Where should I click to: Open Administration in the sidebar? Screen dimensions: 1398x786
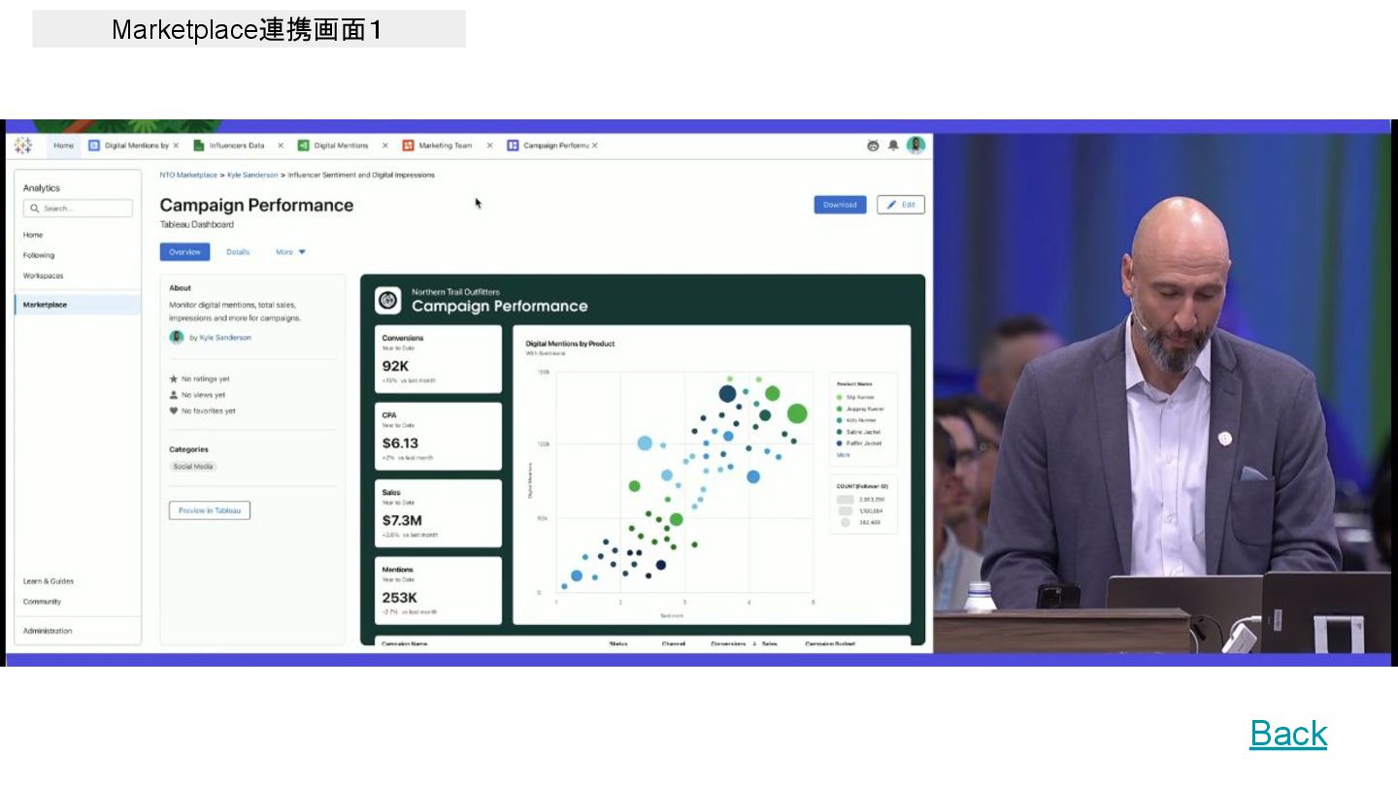pos(48,631)
